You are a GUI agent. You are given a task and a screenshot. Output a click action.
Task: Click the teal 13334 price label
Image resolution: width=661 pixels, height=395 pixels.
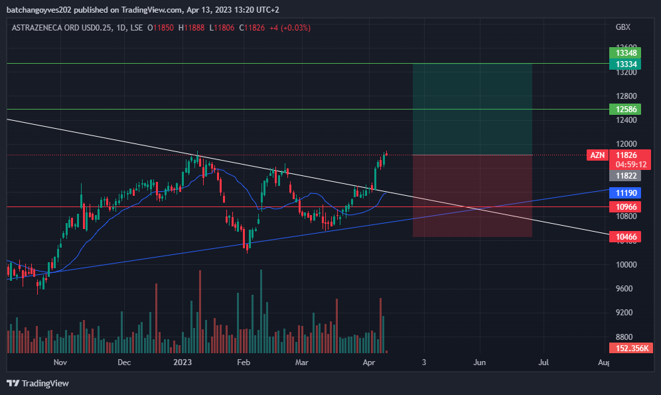pos(625,64)
